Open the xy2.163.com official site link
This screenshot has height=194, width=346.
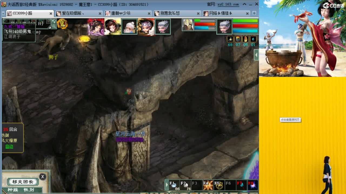click(228, 4)
